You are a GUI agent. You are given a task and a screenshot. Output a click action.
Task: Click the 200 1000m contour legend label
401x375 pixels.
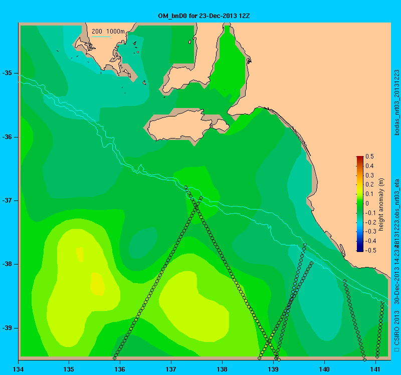coord(108,31)
